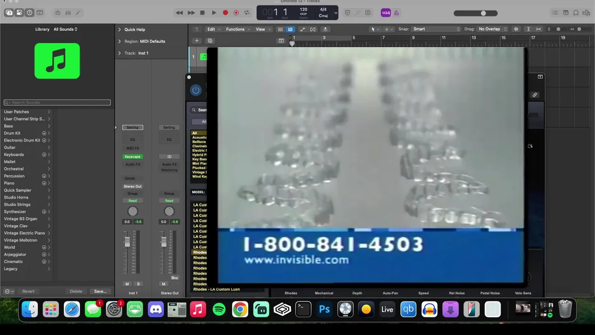
Task: Start recording with the red Record button
Action: 225,13
